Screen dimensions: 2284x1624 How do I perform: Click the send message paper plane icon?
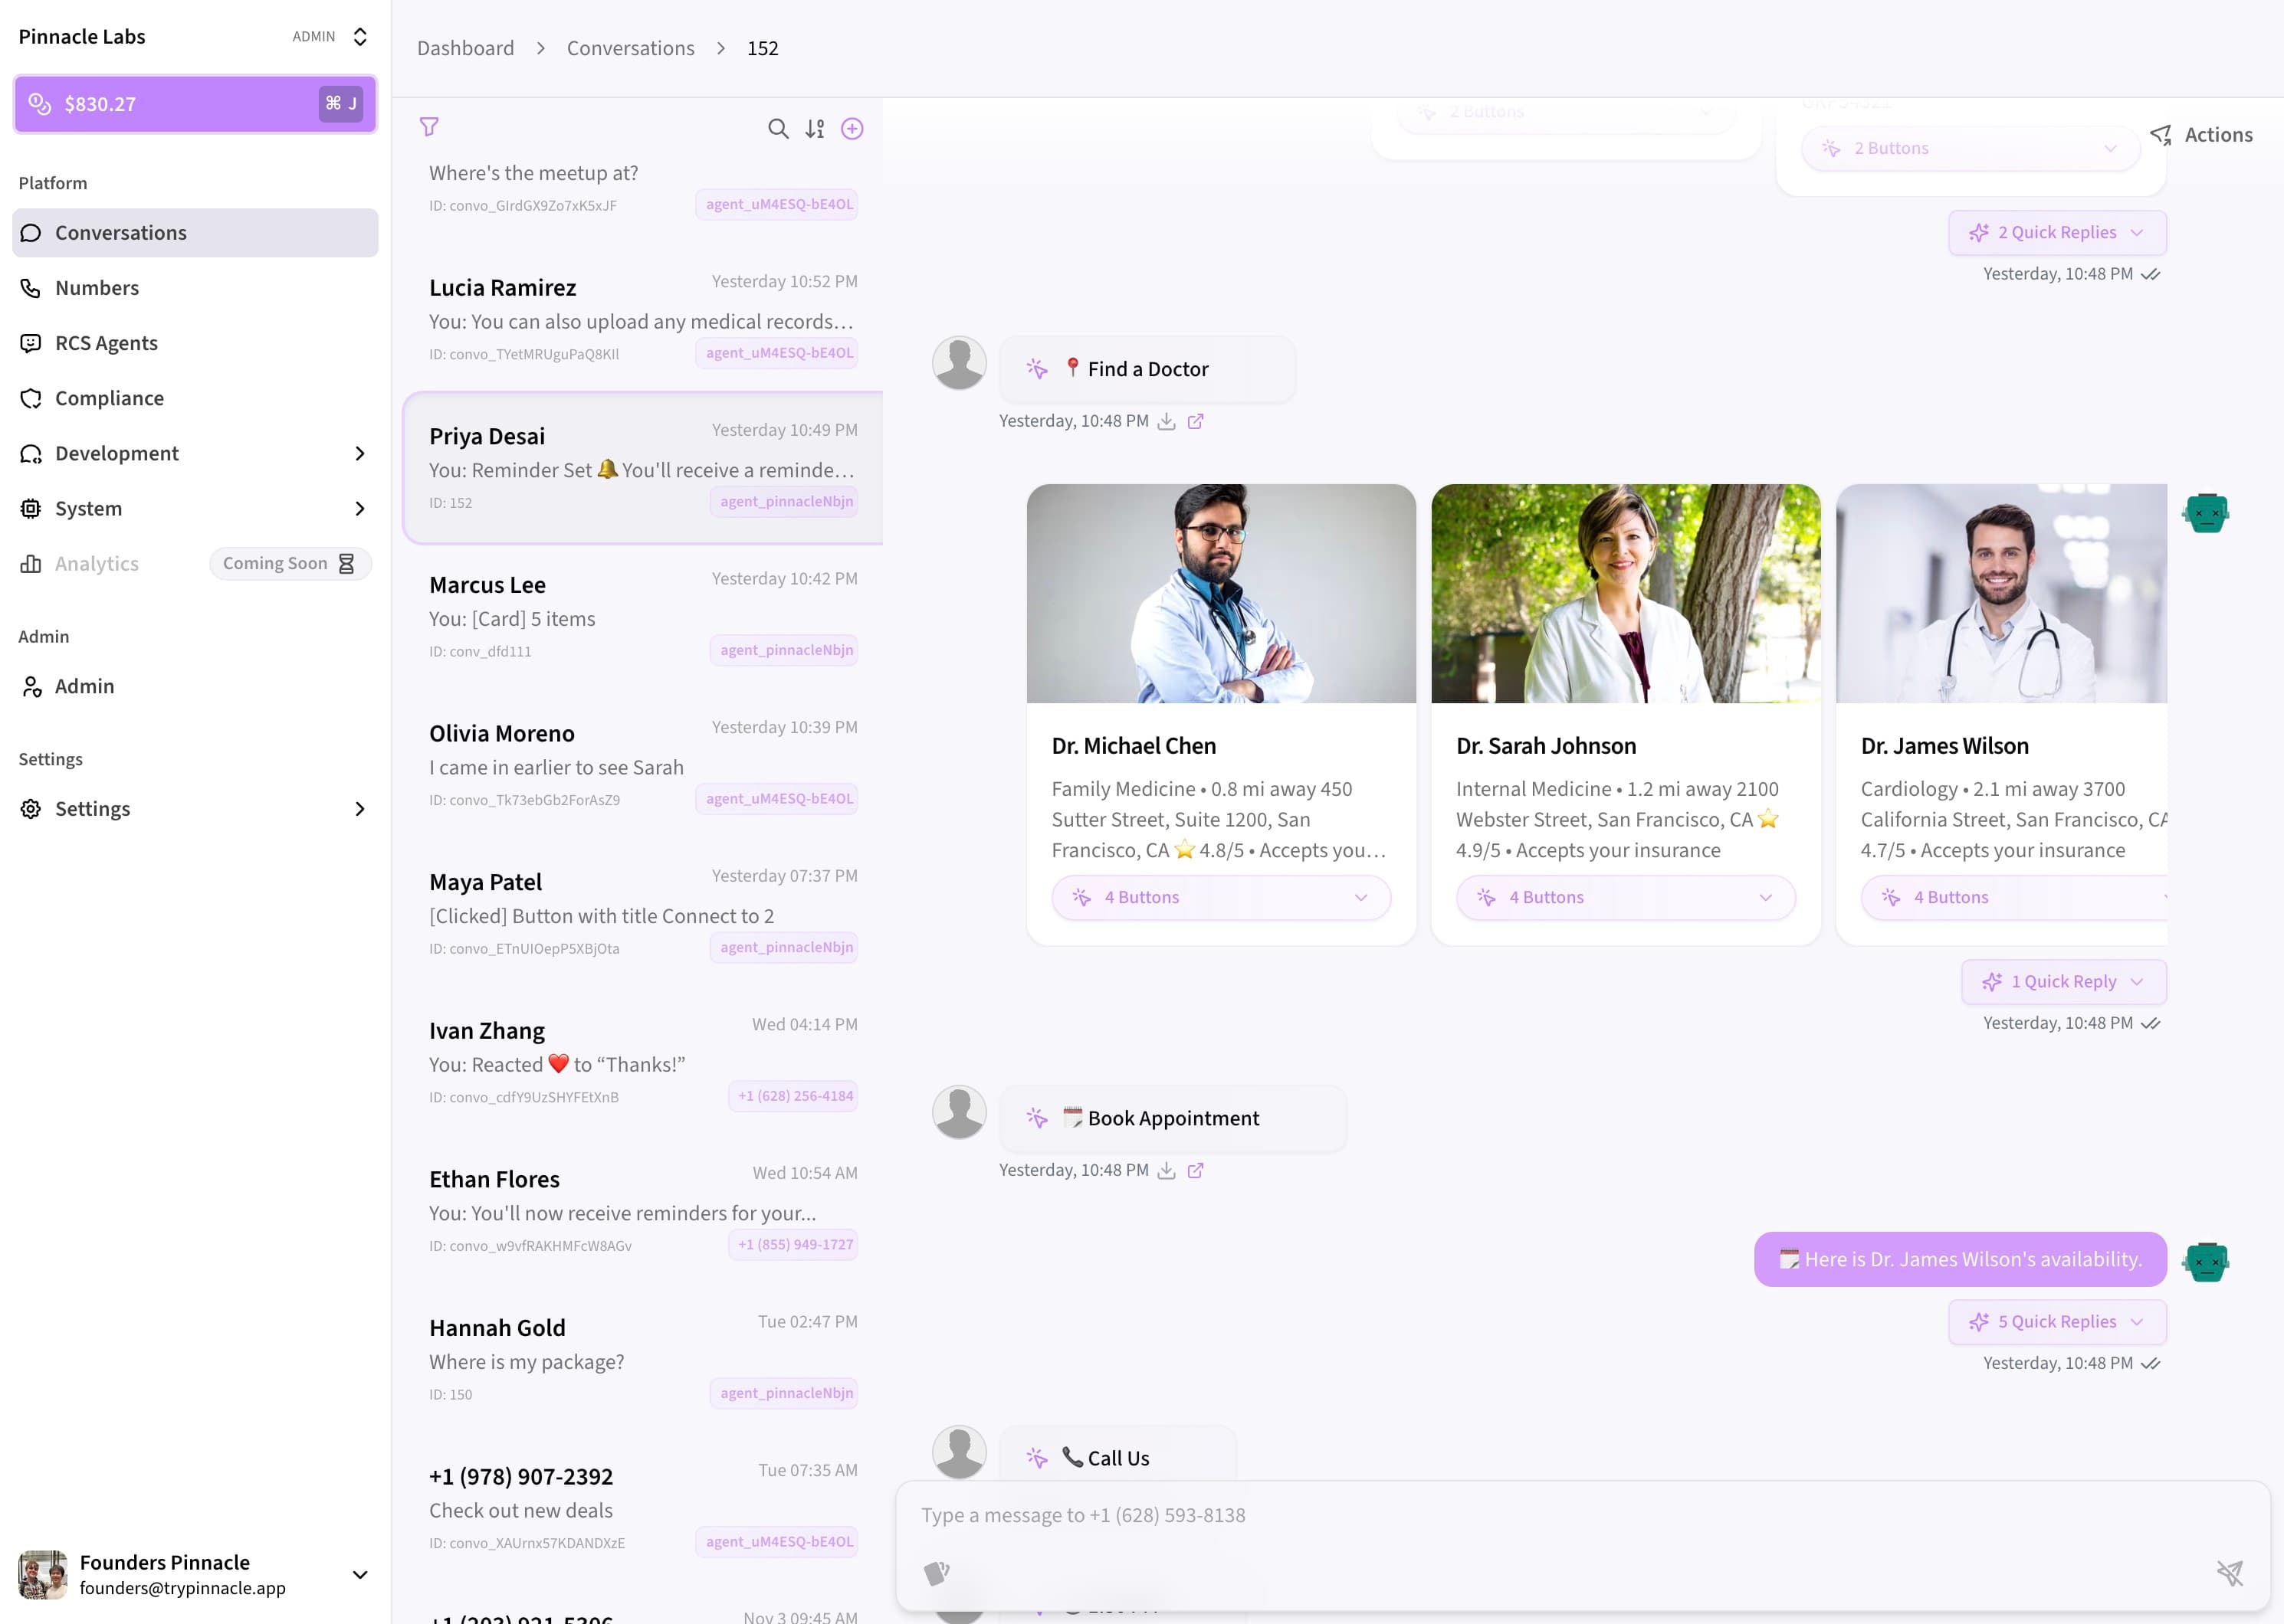tap(2229, 1573)
